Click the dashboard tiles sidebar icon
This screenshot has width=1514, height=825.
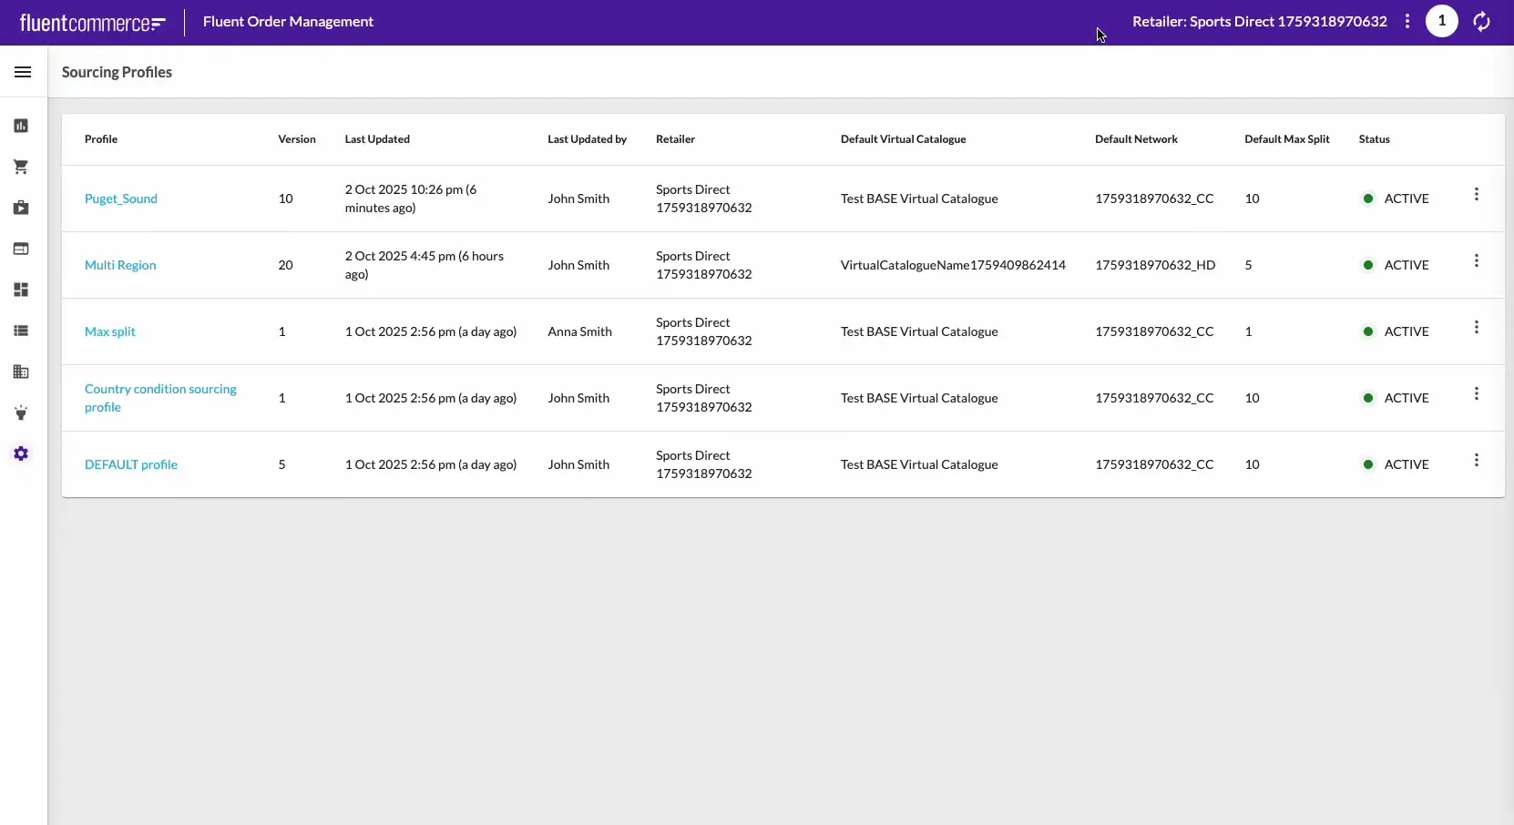21,290
